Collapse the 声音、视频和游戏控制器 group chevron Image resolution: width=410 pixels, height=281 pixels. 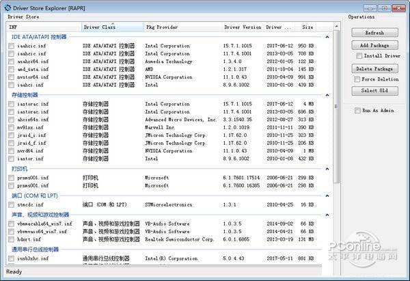coord(327,215)
